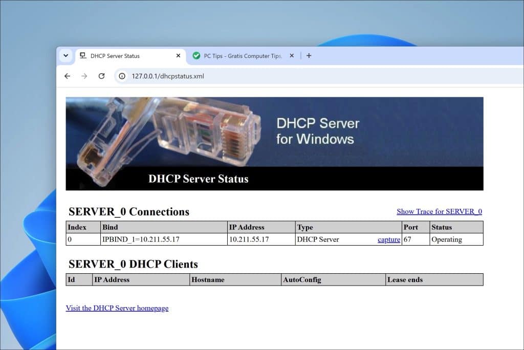Click the Lease ends column header
The width and height of the screenshot is (524, 350).
point(434,279)
